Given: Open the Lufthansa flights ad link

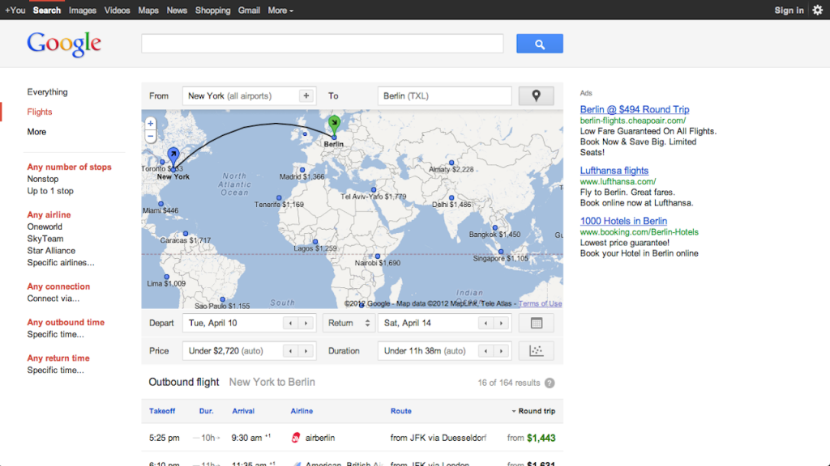Looking at the screenshot, I should [614, 171].
